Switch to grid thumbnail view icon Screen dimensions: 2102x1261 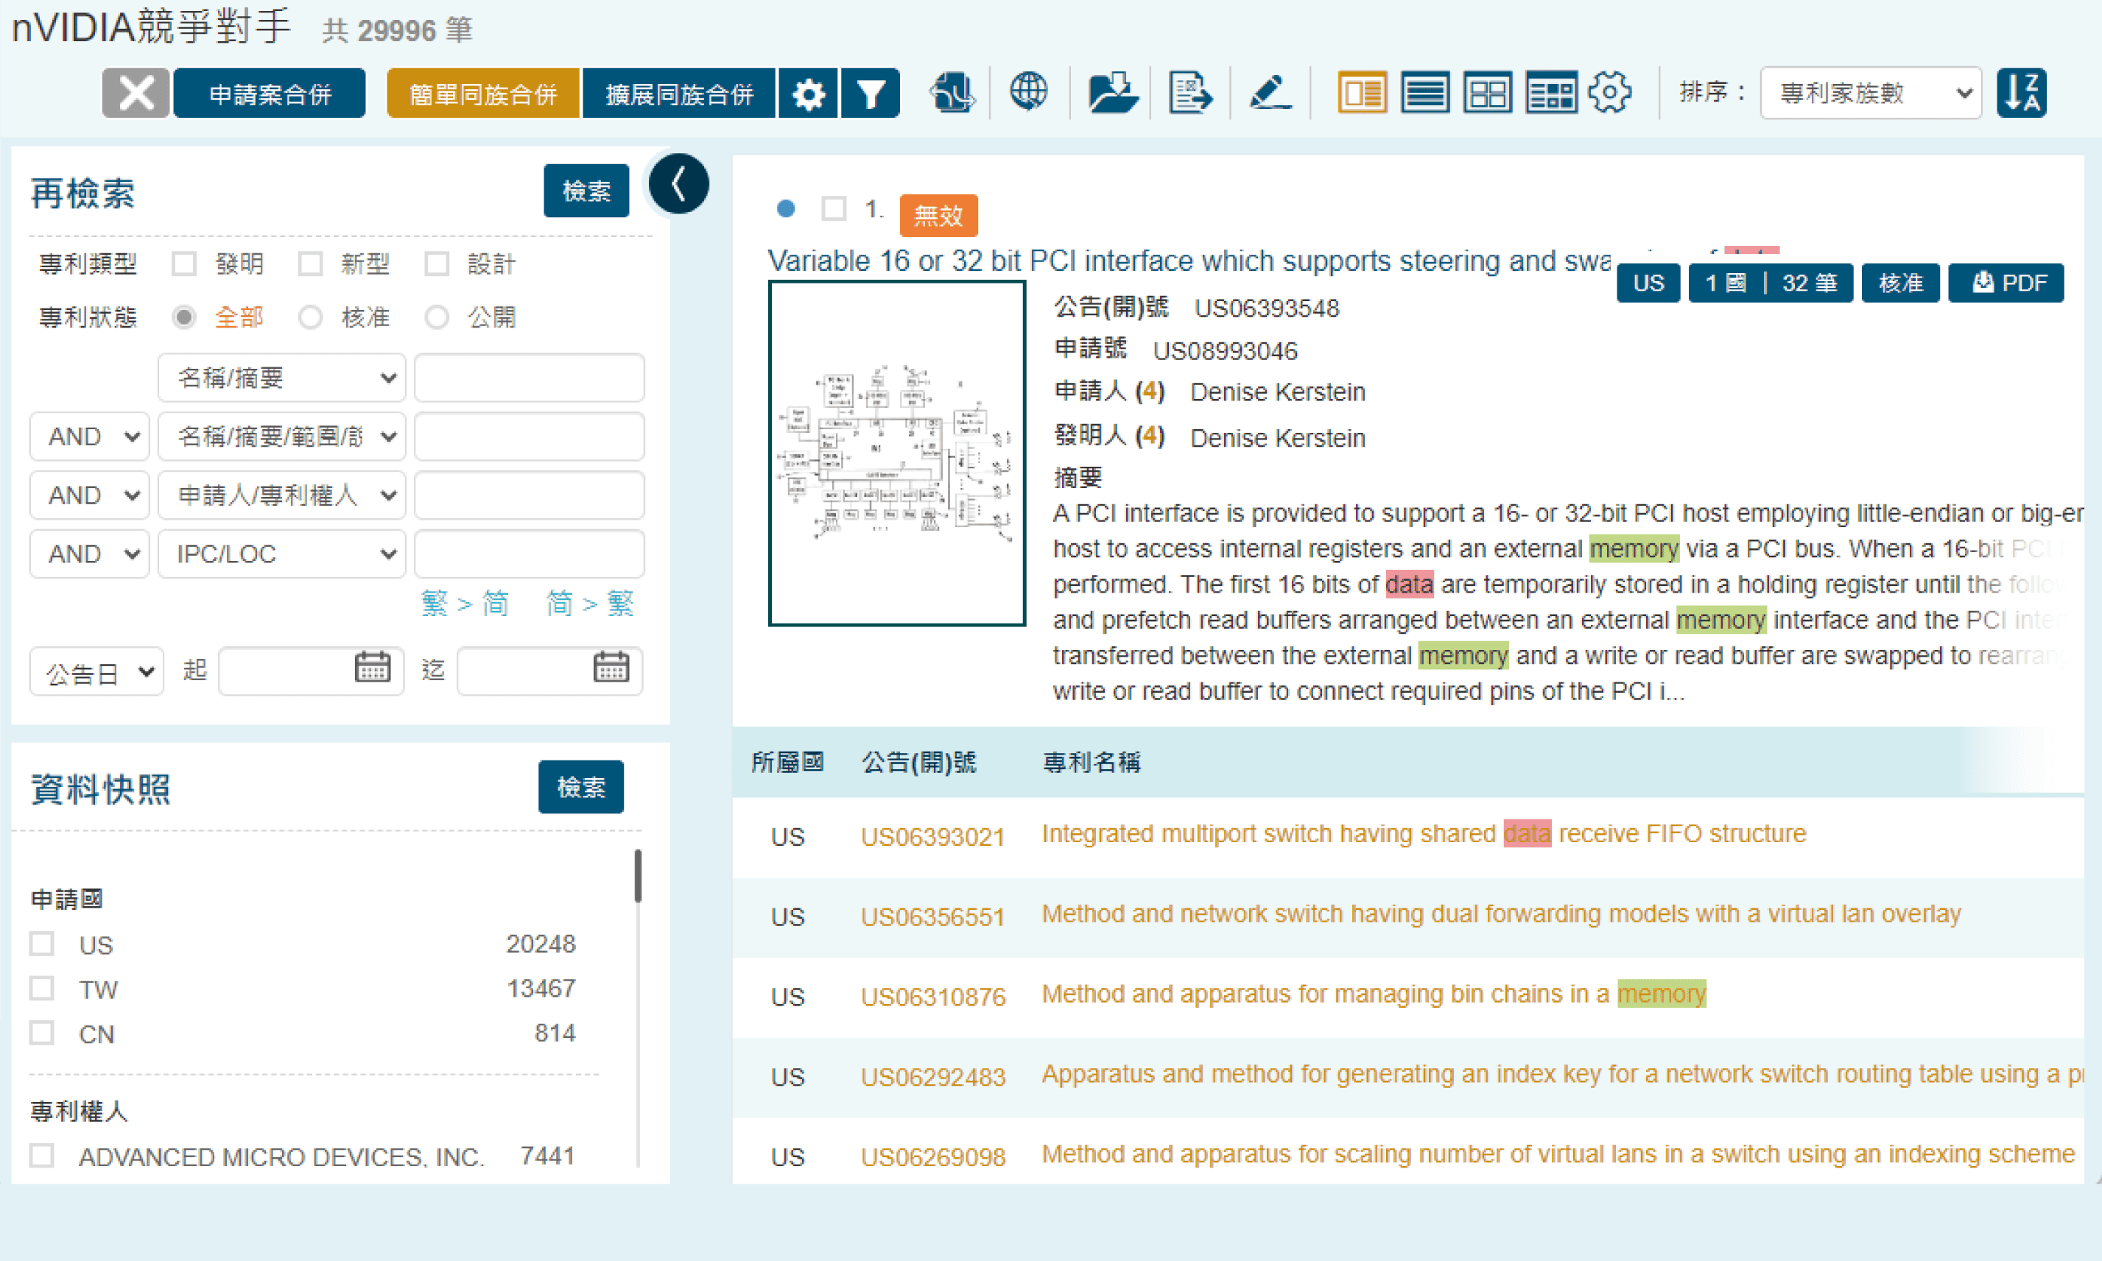pyautogui.click(x=1488, y=92)
